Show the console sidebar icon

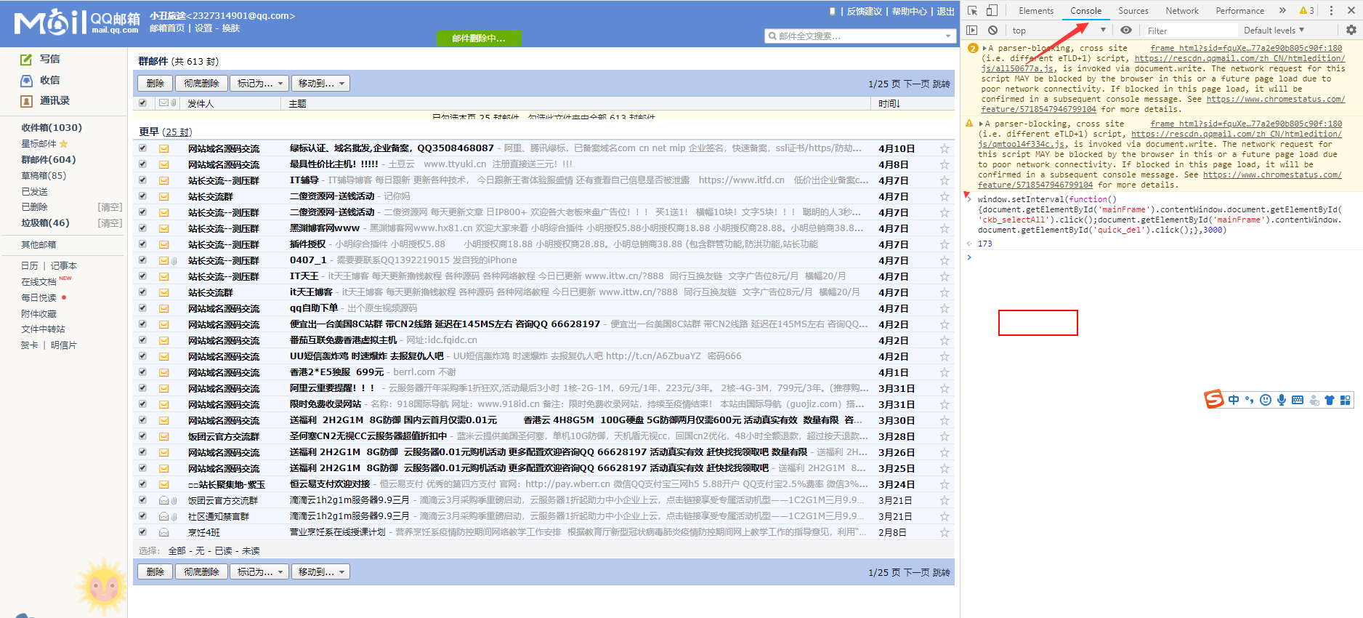click(972, 30)
